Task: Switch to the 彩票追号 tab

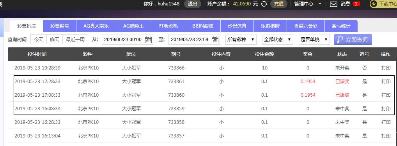Action: pyautogui.click(x=60, y=26)
